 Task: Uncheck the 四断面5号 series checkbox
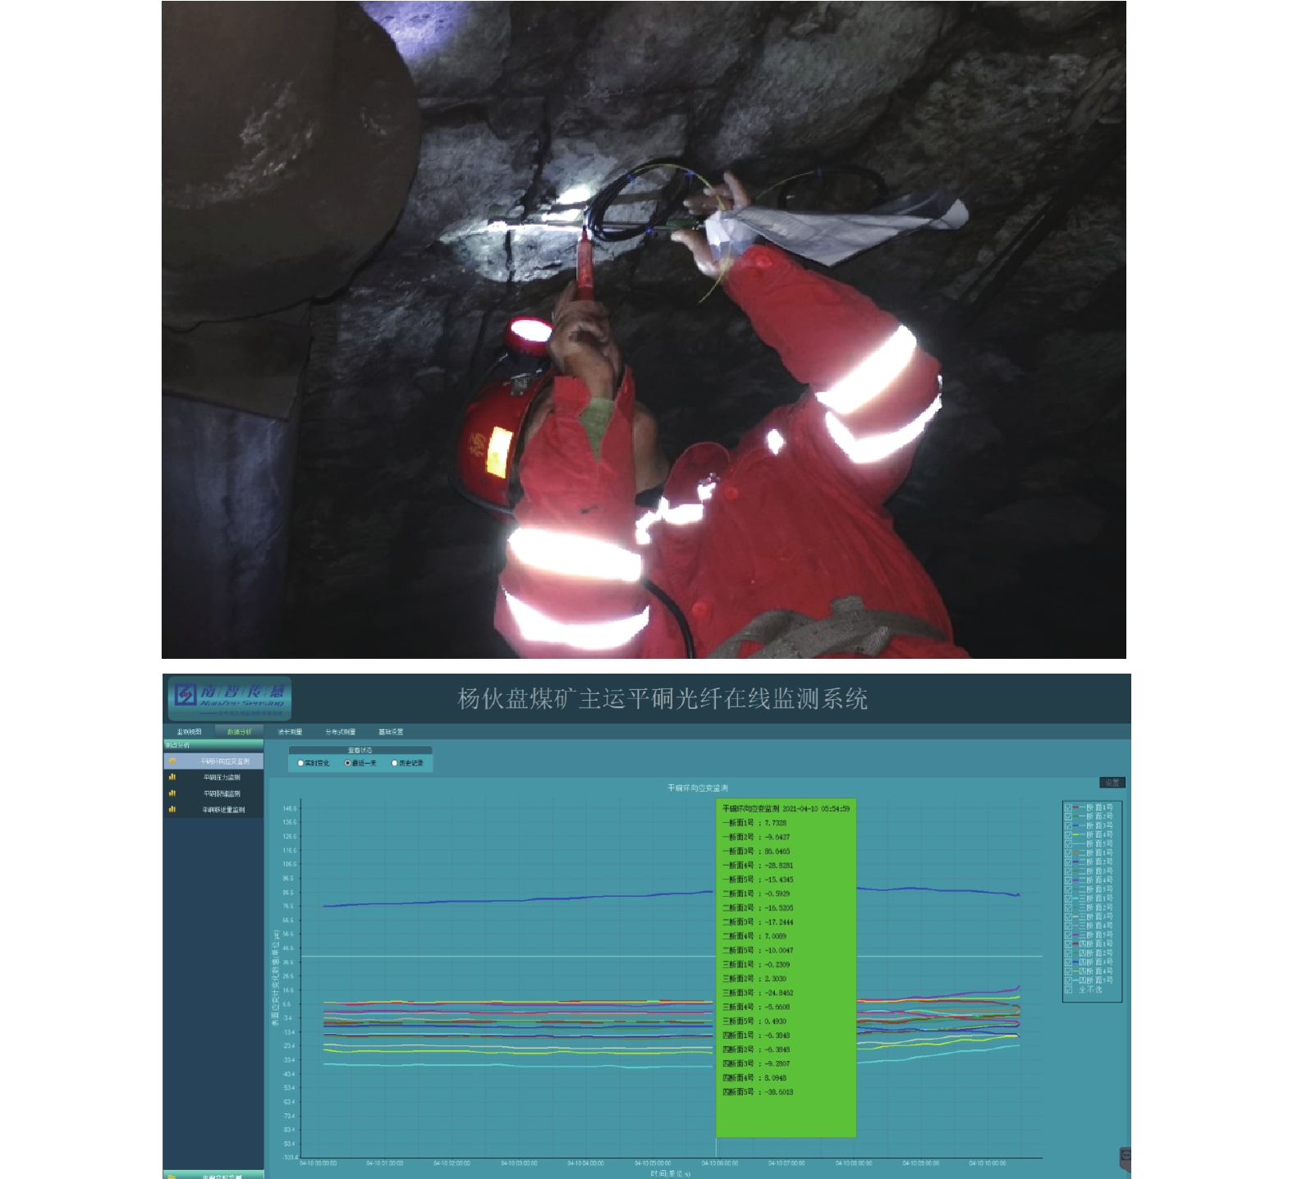[1068, 980]
